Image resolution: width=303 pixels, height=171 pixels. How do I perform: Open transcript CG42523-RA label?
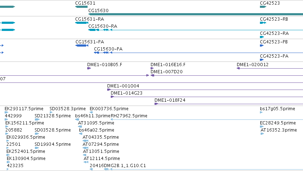(x=275, y=33)
